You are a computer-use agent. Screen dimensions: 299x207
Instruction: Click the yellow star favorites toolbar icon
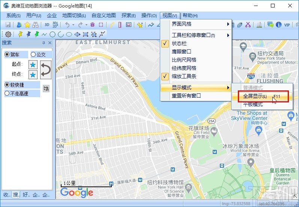(x=27, y=25)
